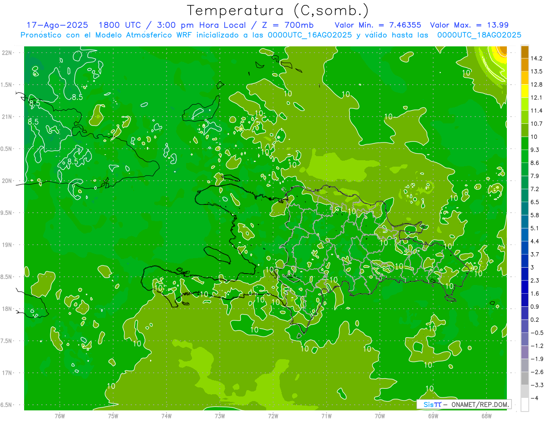The image size is (546, 422).
Task: Click the legend value "13.5"
Action: pos(536,71)
